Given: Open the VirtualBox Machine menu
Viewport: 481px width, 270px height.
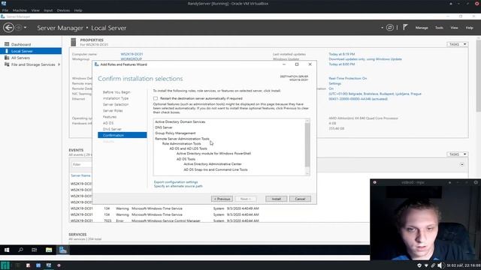Looking at the screenshot, I should [20, 10].
